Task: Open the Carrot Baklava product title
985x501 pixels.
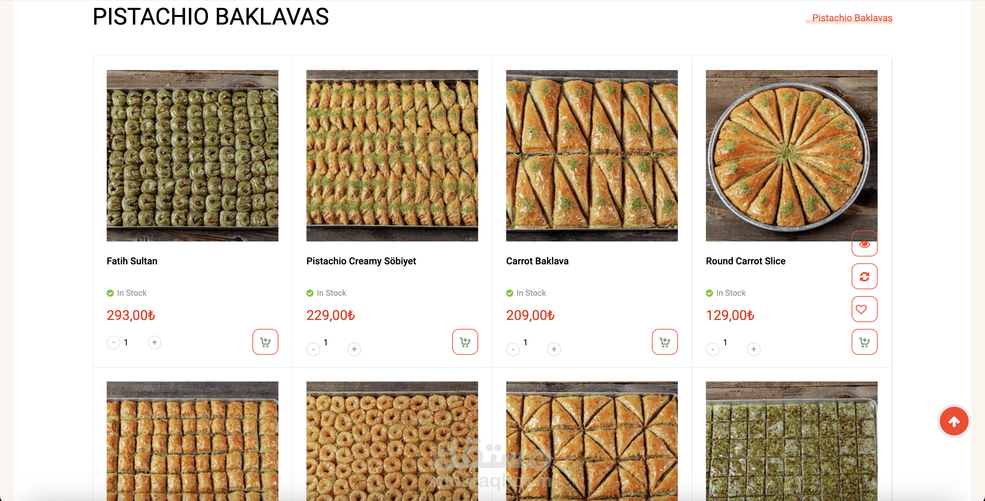Action: point(537,261)
